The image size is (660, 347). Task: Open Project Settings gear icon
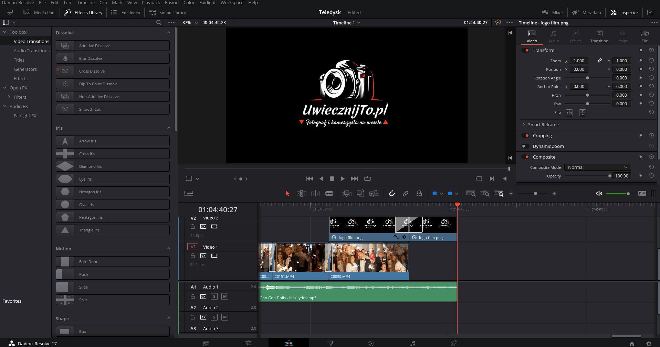(x=649, y=344)
